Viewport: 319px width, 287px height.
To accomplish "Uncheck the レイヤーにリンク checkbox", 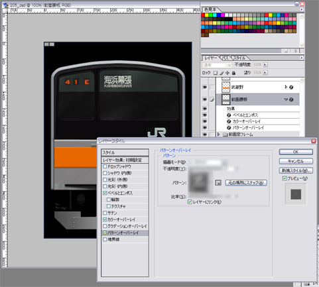I will click(190, 201).
